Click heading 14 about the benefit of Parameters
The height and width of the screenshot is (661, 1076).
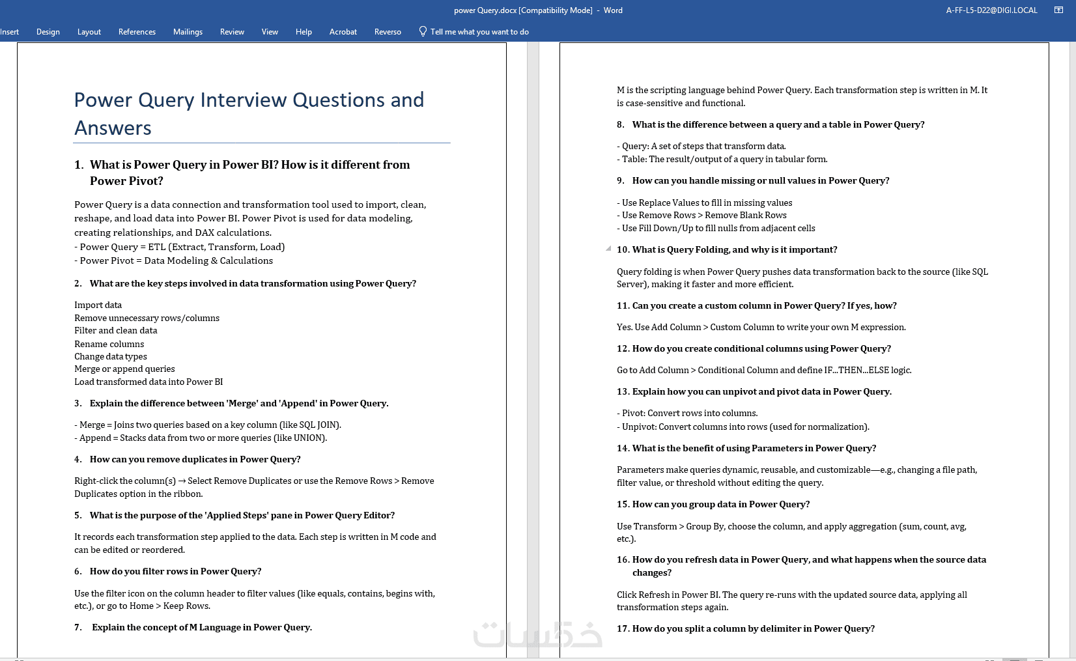coord(746,448)
